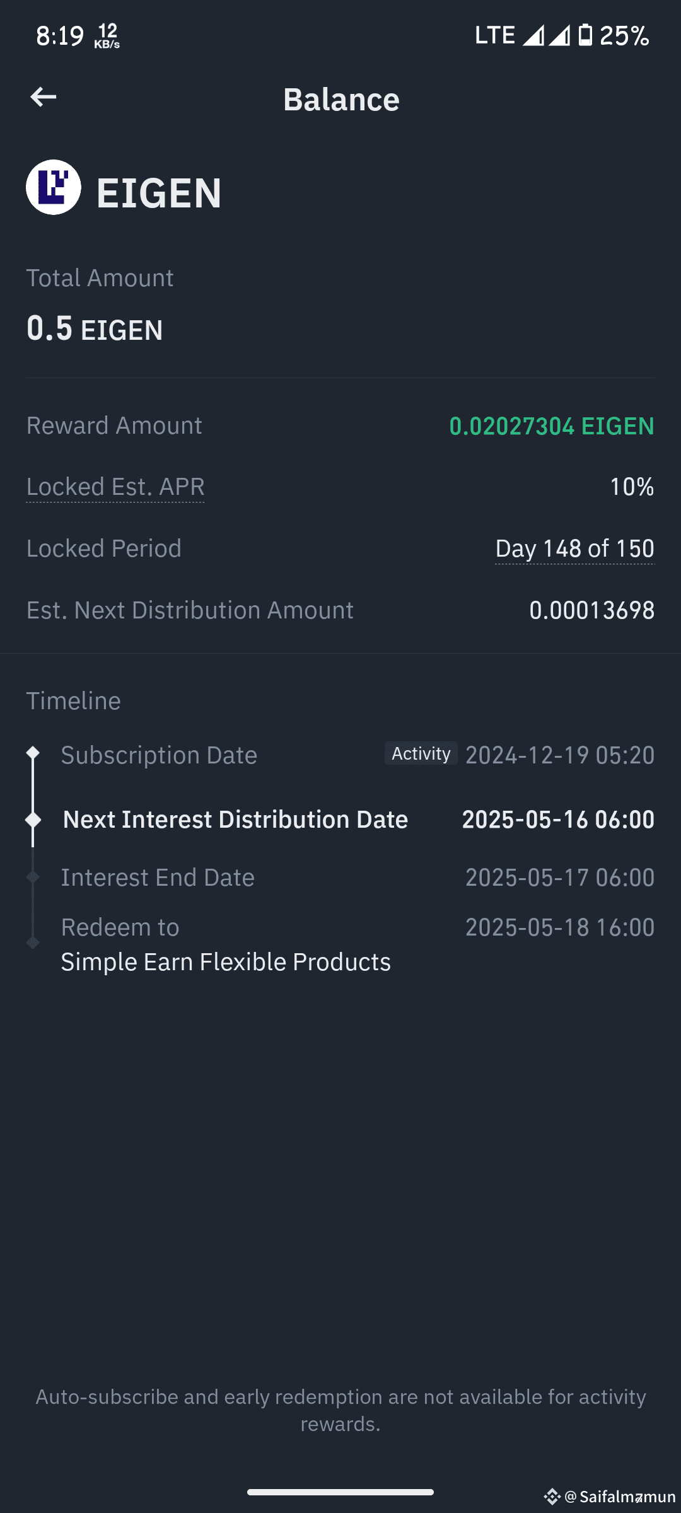Tap the 10% APR value
This screenshot has height=1513, width=681.
pyautogui.click(x=632, y=487)
